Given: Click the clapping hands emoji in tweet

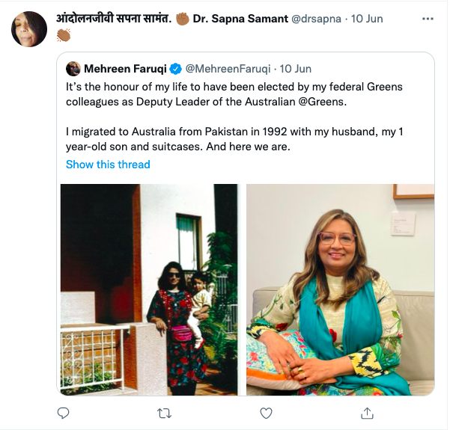Looking at the screenshot, I should point(64,35).
